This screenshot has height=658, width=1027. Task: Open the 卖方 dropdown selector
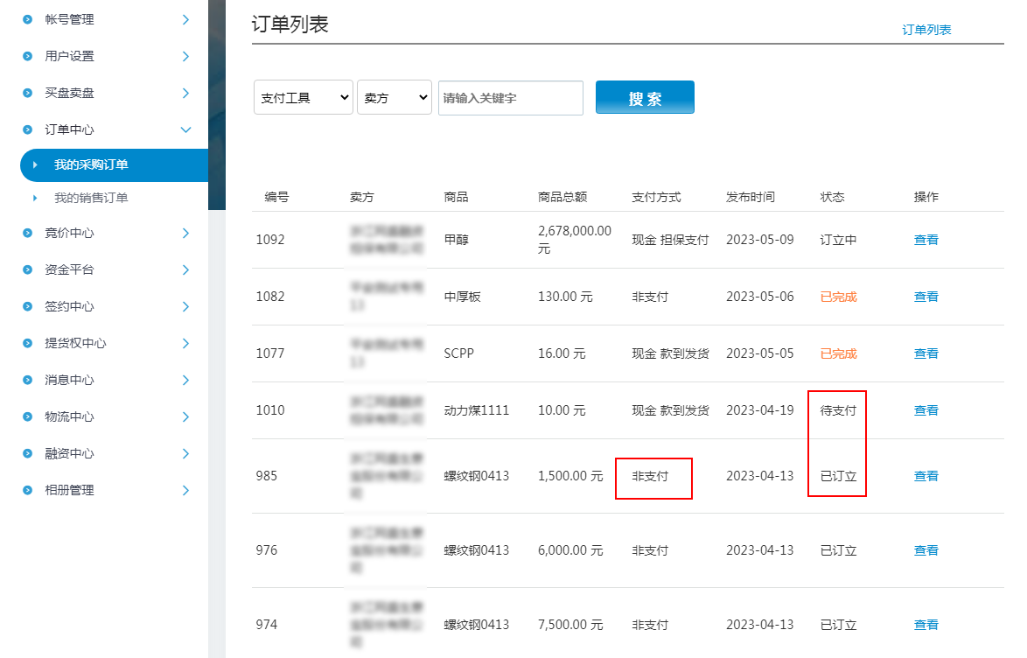tap(394, 98)
